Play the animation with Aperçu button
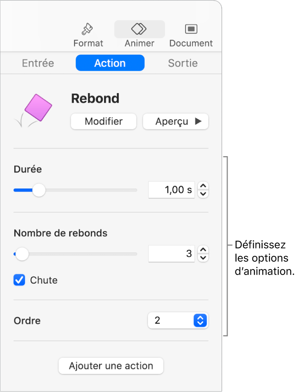This screenshot has width=298, height=392. tap(176, 122)
